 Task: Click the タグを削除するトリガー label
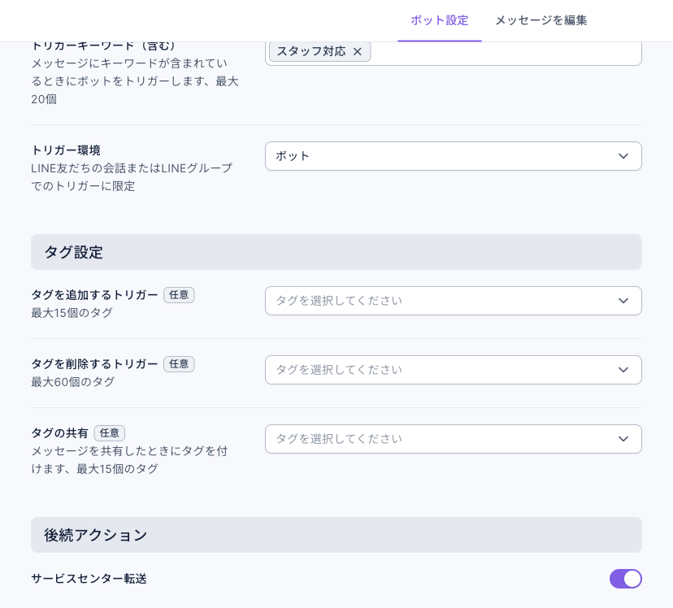pyautogui.click(x=94, y=364)
